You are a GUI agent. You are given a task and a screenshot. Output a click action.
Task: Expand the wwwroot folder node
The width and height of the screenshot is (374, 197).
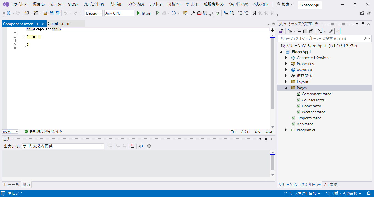tap(286, 70)
